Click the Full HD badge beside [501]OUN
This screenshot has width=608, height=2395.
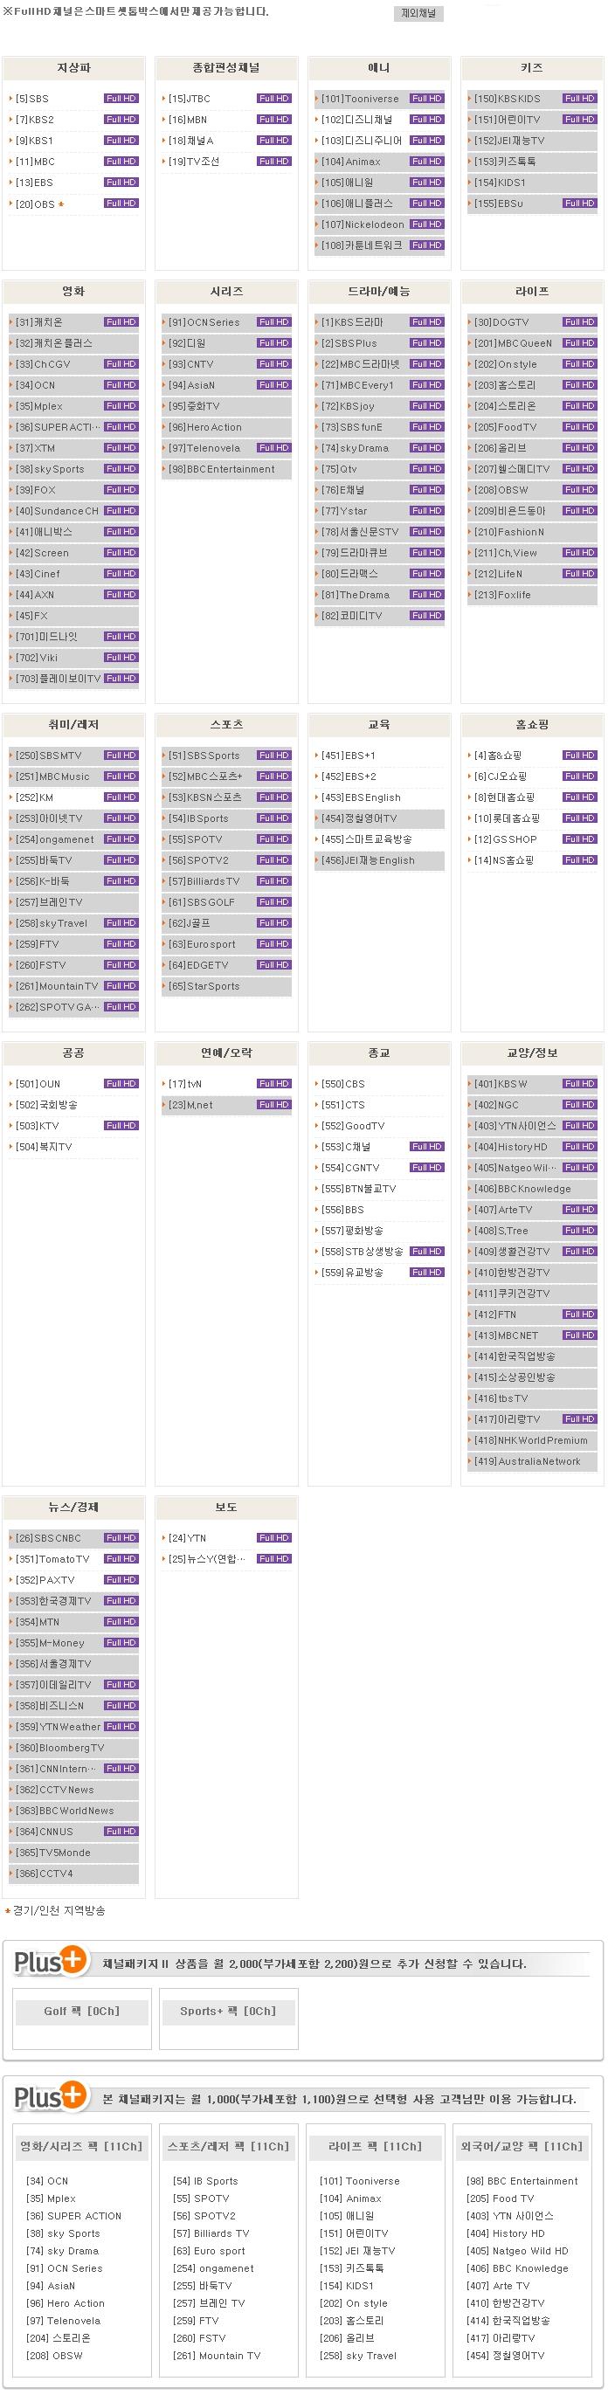[121, 1084]
